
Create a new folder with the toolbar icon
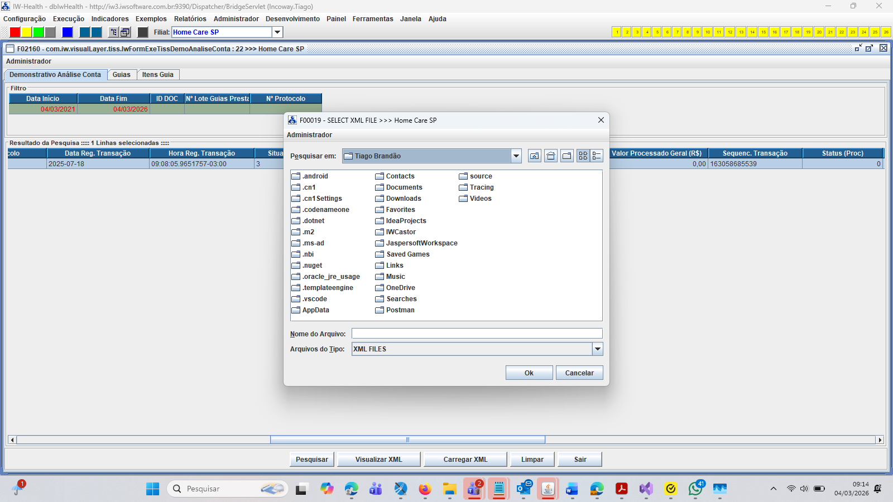(x=567, y=156)
